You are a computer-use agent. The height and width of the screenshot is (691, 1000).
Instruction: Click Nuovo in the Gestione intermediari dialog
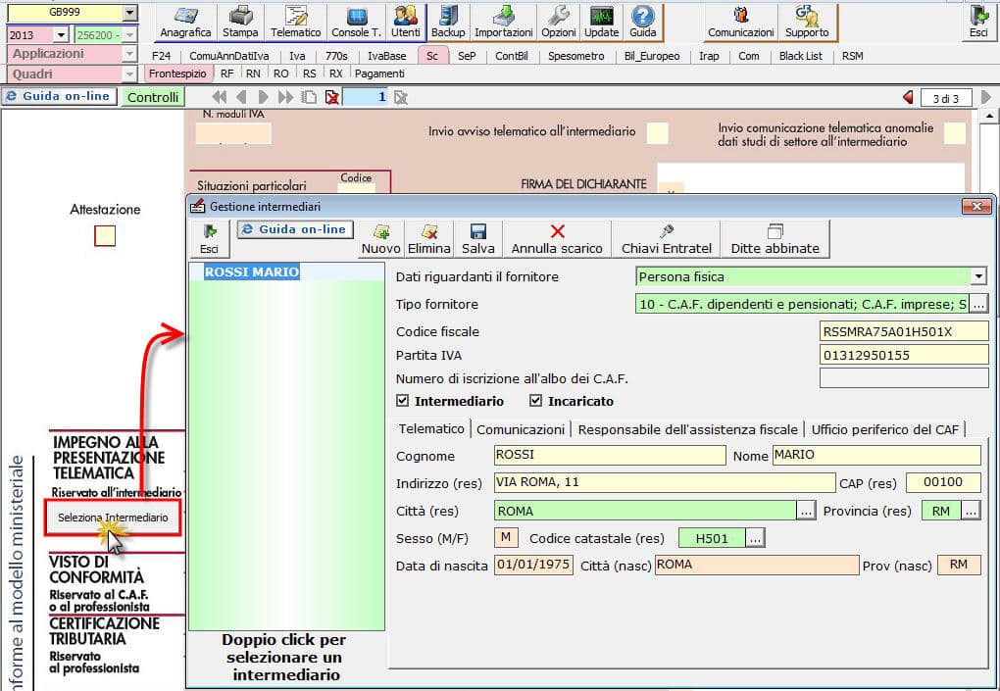pyautogui.click(x=380, y=238)
